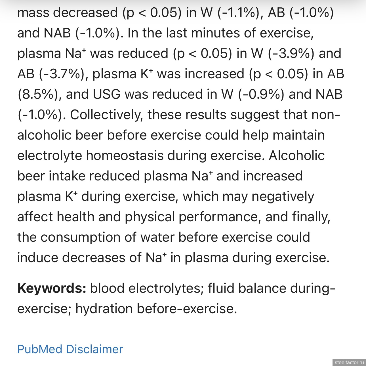The height and width of the screenshot is (366, 366).
Task: Click the bold Keywords label
Action: pos(52,288)
